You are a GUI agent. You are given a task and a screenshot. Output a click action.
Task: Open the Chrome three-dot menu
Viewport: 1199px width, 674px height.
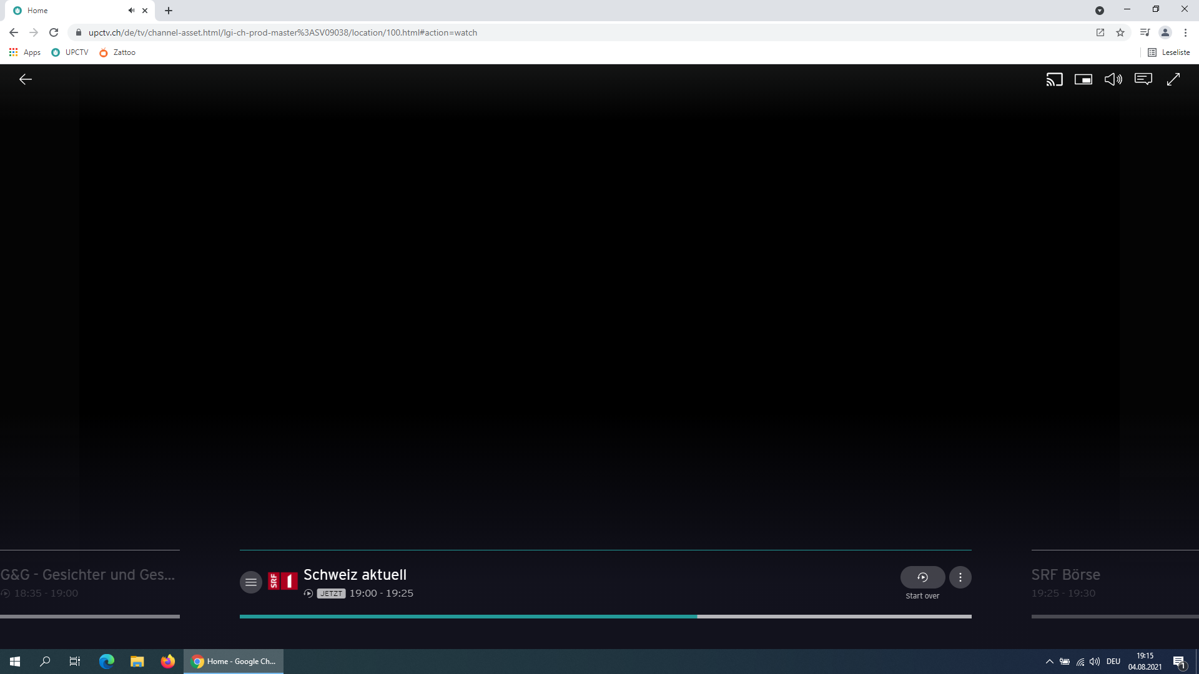[x=1185, y=32]
